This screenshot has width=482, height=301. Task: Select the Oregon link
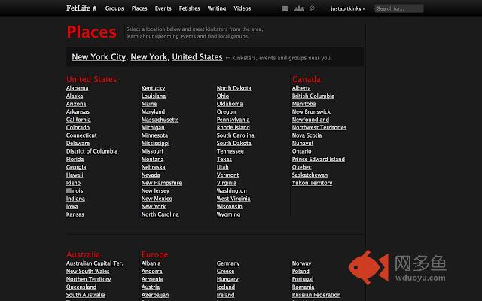tap(226, 112)
